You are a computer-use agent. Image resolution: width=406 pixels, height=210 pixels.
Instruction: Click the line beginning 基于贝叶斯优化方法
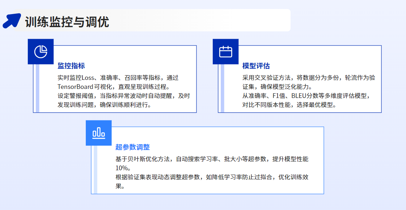point(212,159)
